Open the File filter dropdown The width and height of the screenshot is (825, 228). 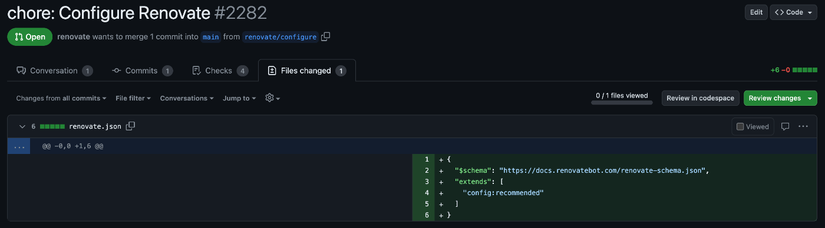point(133,98)
